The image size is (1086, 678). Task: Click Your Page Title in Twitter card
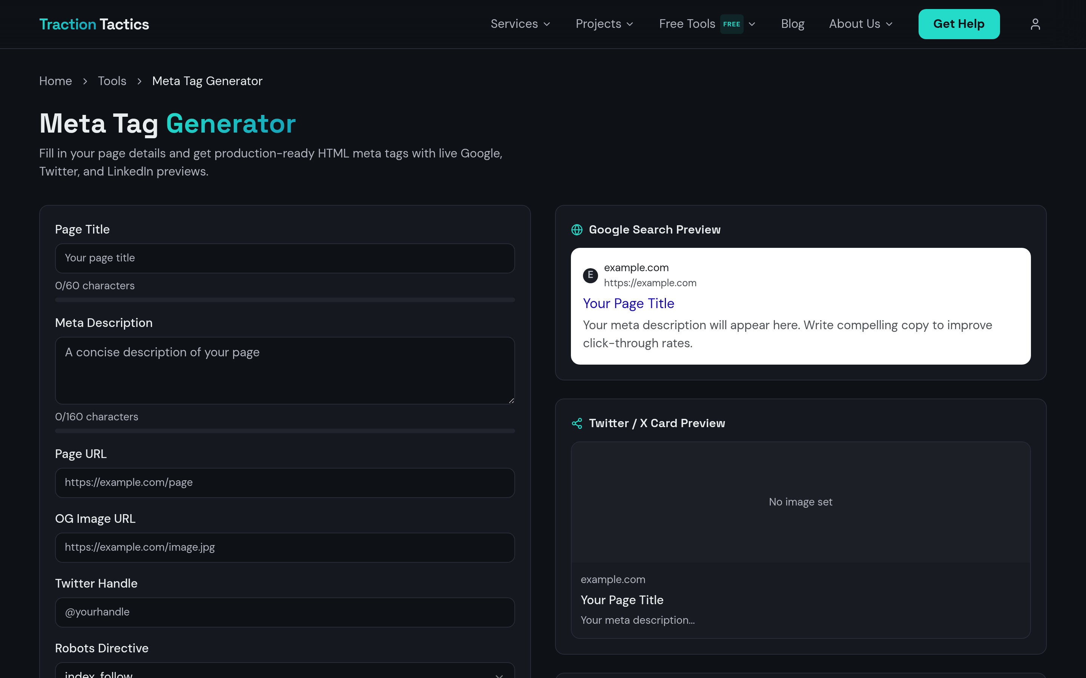tap(622, 600)
